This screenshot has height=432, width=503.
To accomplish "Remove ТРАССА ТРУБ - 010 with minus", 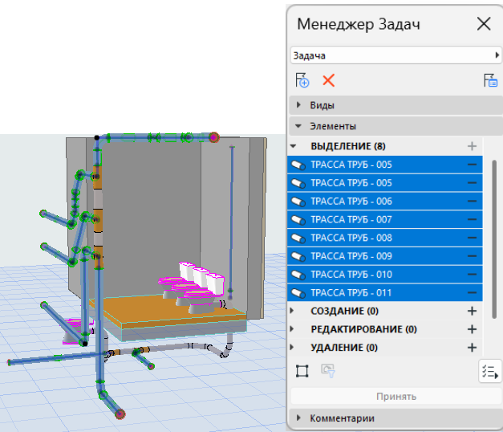I will pyautogui.click(x=472, y=275).
